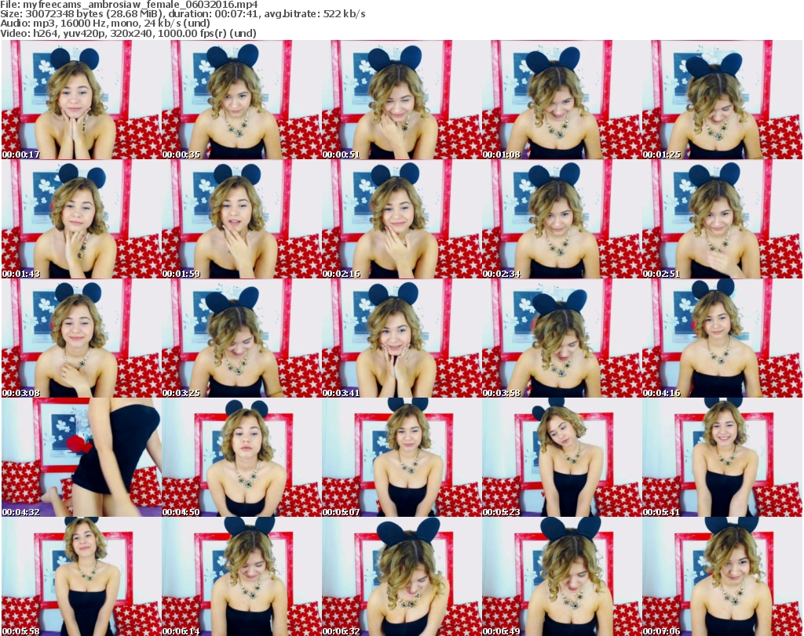The height and width of the screenshot is (636, 804).
Task: Click the last frame at 00:07:06
Action: tap(721, 576)
